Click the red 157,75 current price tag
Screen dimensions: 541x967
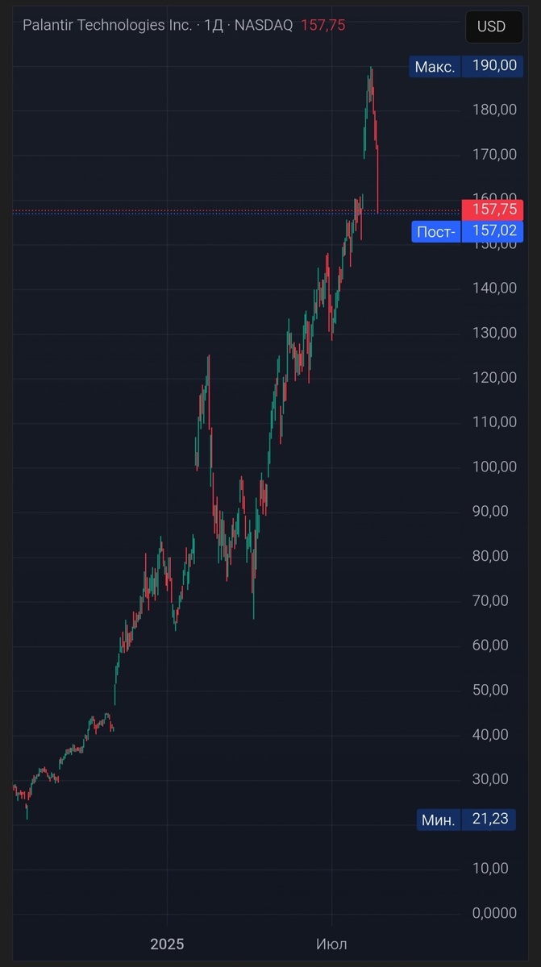pos(493,210)
